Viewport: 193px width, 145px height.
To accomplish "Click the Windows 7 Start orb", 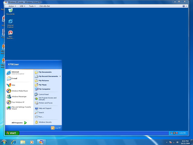I will coord(4,142).
